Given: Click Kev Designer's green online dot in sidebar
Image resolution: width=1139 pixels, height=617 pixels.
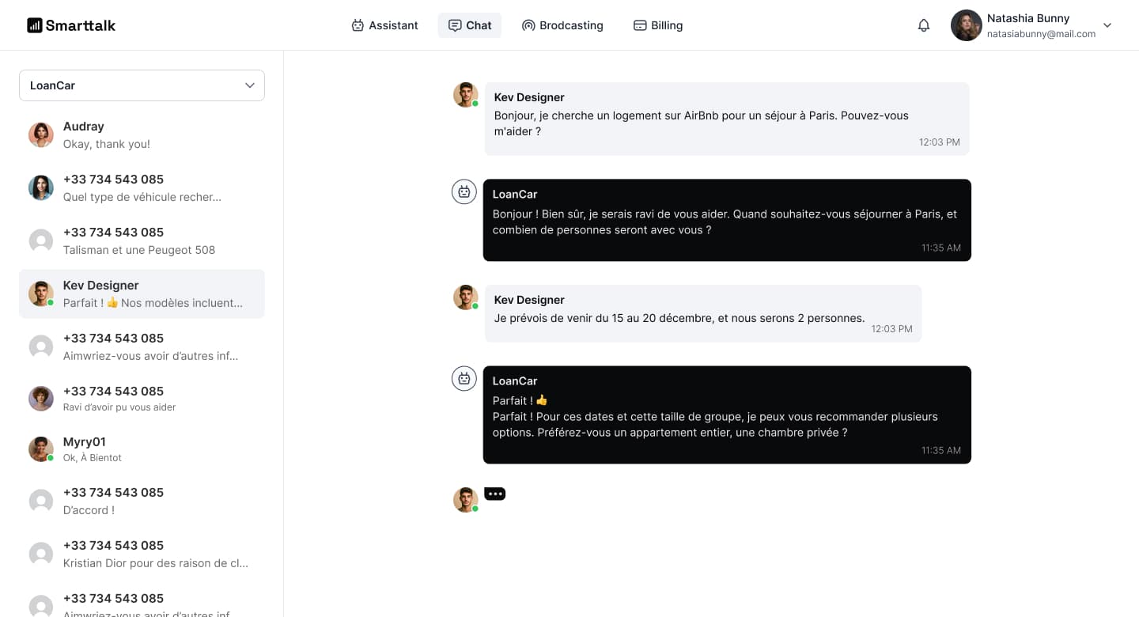Looking at the screenshot, I should pyautogui.click(x=49, y=301).
